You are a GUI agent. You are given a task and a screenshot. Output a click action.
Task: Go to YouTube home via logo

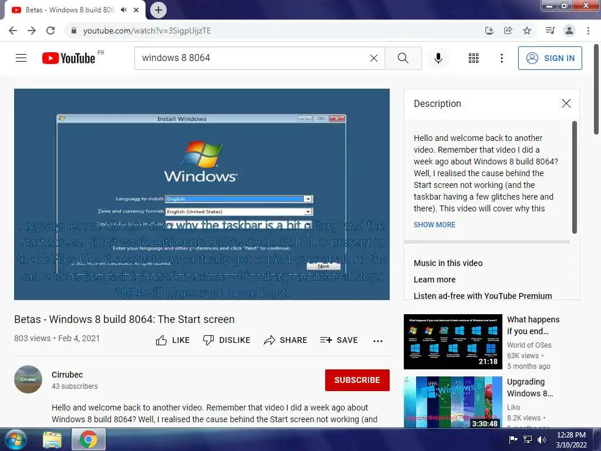coord(69,58)
